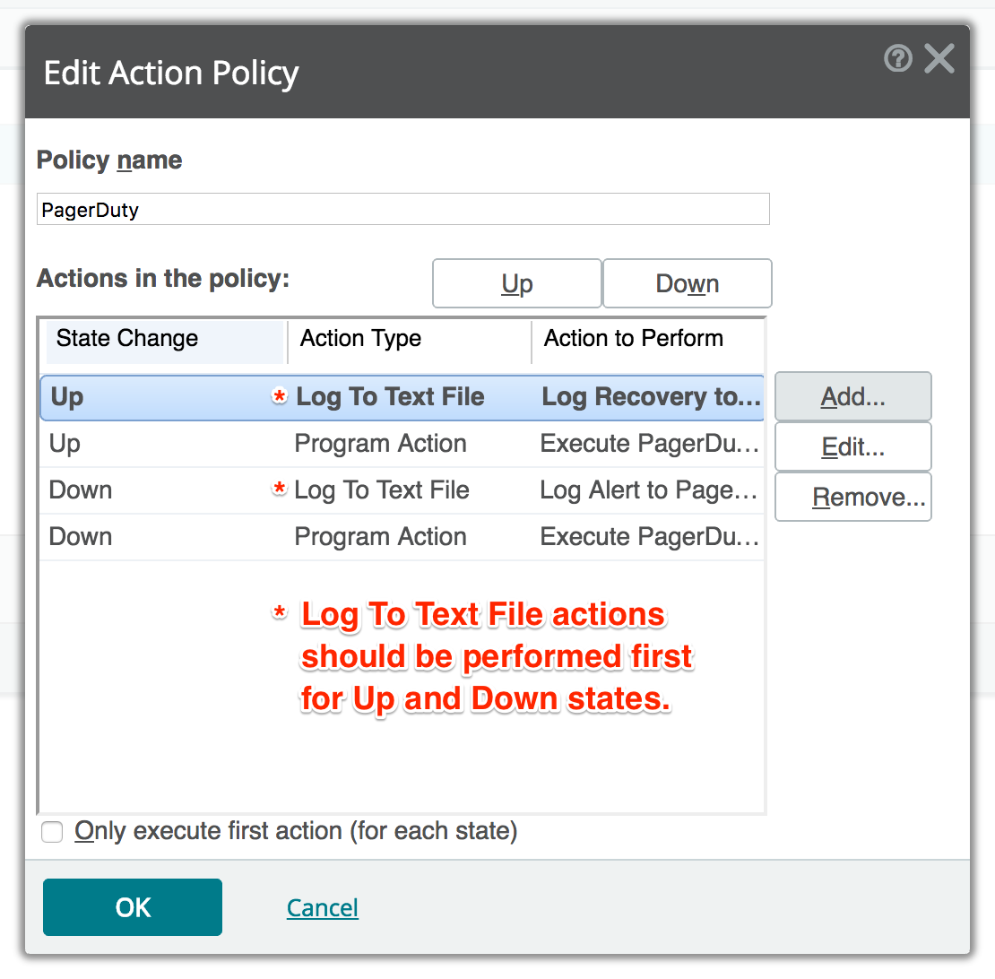Click the Cancel link
Screen dimensions: 995x979
322,908
